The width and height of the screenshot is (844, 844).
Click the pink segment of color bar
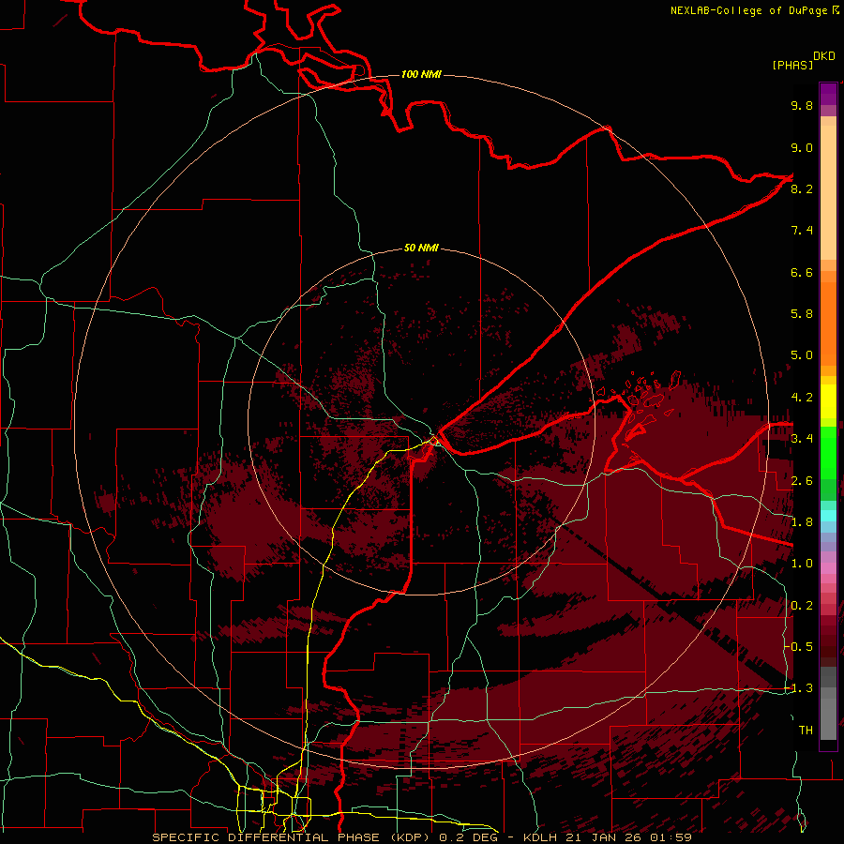[x=828, y=568]
